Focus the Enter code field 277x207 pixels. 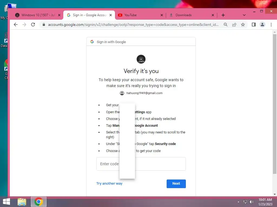pos(141,164)
